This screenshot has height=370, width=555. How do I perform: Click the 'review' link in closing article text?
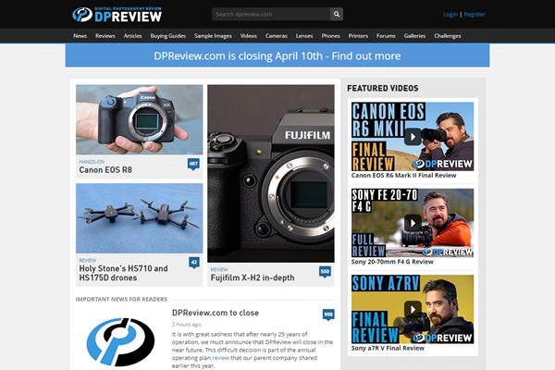(221, 358)
